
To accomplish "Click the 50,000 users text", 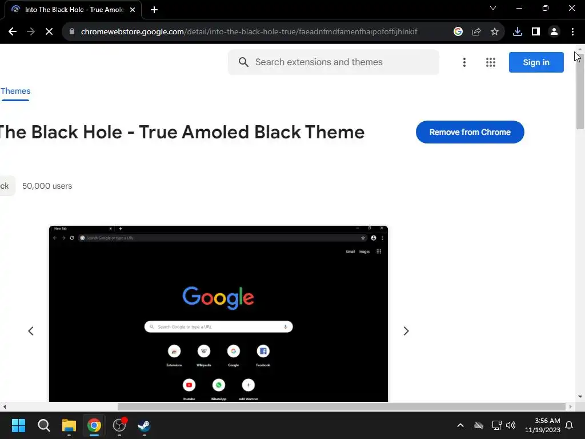I will click(x=47, y=186).
